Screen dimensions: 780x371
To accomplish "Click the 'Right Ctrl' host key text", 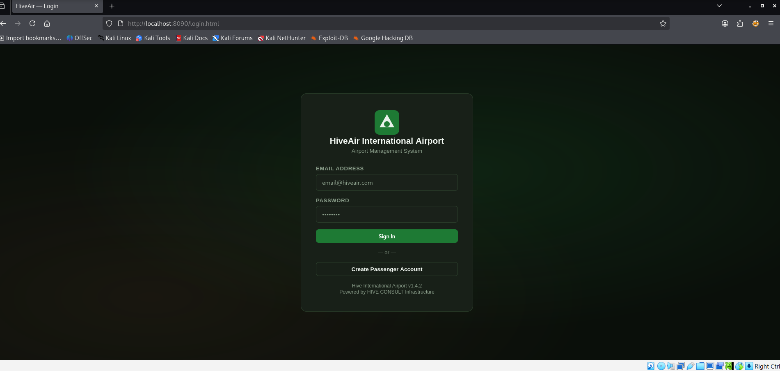I will pyautogui.click(x=767, y=366).
